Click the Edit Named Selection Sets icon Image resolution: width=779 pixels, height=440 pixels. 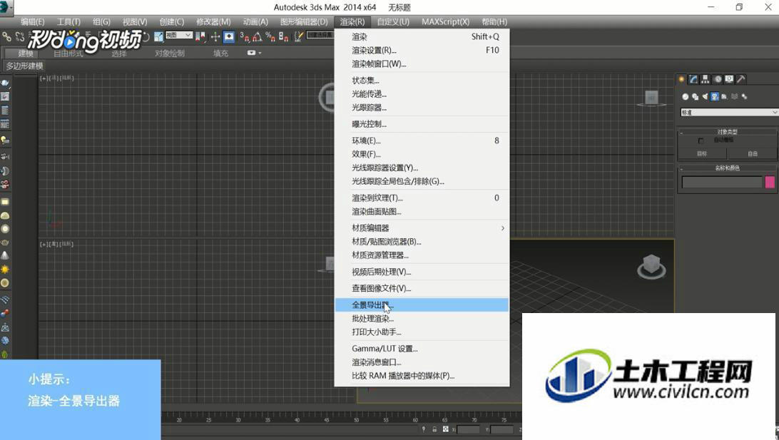pyautogui.click(x=299, y=36)
